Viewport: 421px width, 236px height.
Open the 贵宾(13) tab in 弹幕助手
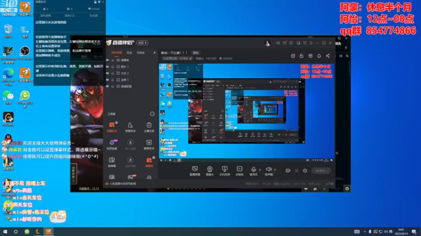[x=69, y=16]
